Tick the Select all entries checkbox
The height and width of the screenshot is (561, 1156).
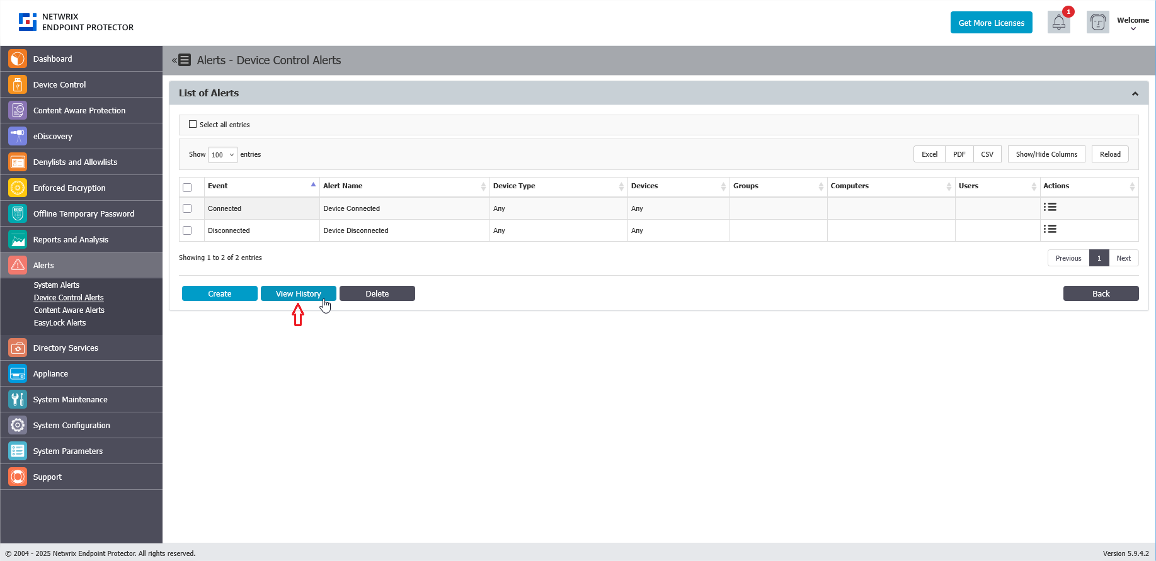(x=193, y=124)
